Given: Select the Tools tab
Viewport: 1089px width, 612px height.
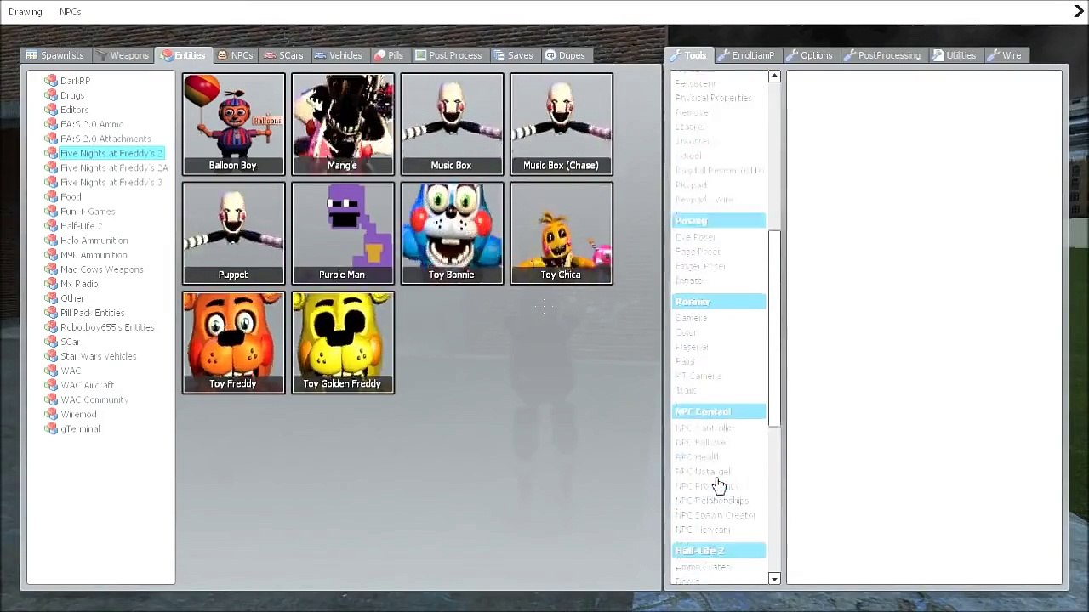Looking at the screenshot, I should [688, 55].
